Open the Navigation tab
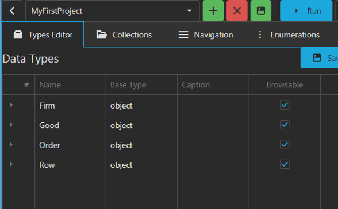The height and width of the screenshot is (209, 338). (x=206, y=34)
